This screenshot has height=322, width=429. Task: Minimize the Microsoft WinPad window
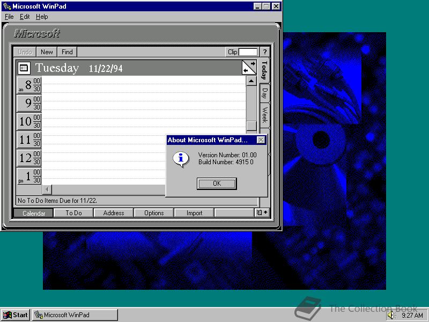click(x=257, y=6)
